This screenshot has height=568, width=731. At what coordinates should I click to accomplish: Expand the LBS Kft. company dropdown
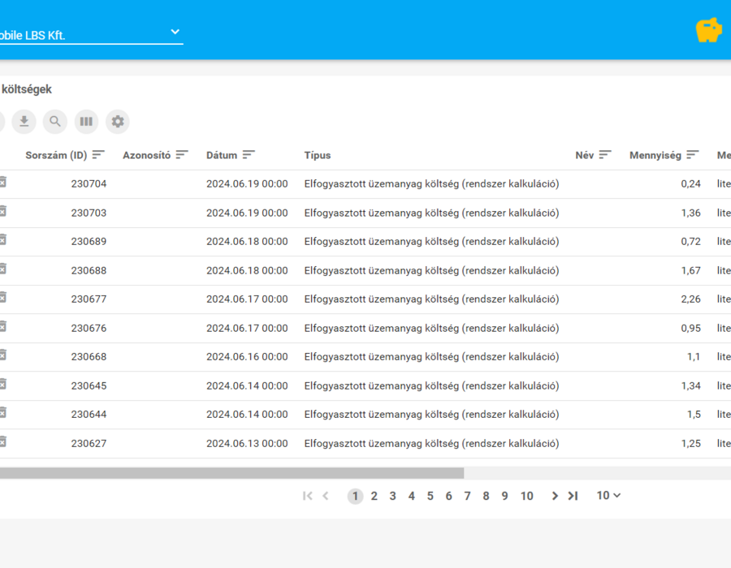91,35
